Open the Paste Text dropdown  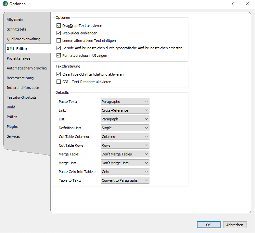(x=125, y=102)
